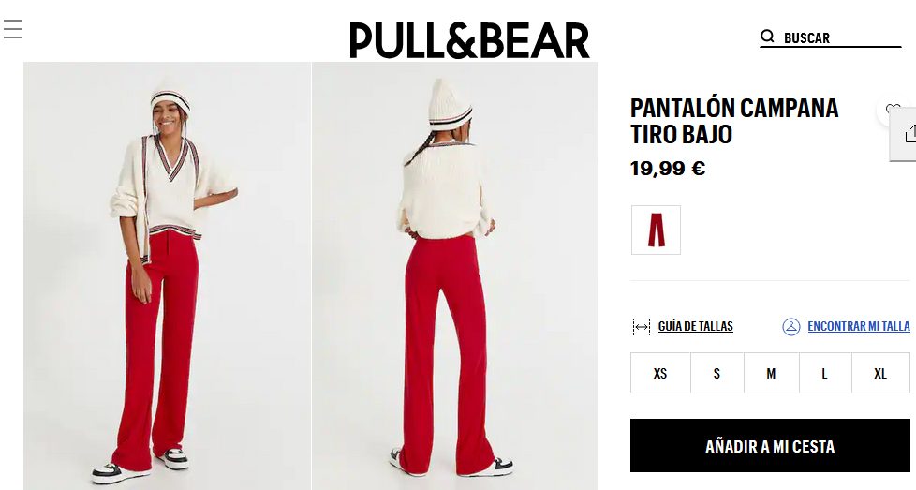Choose size L
This screenshot has width=916, height=490.
point(825,373)
